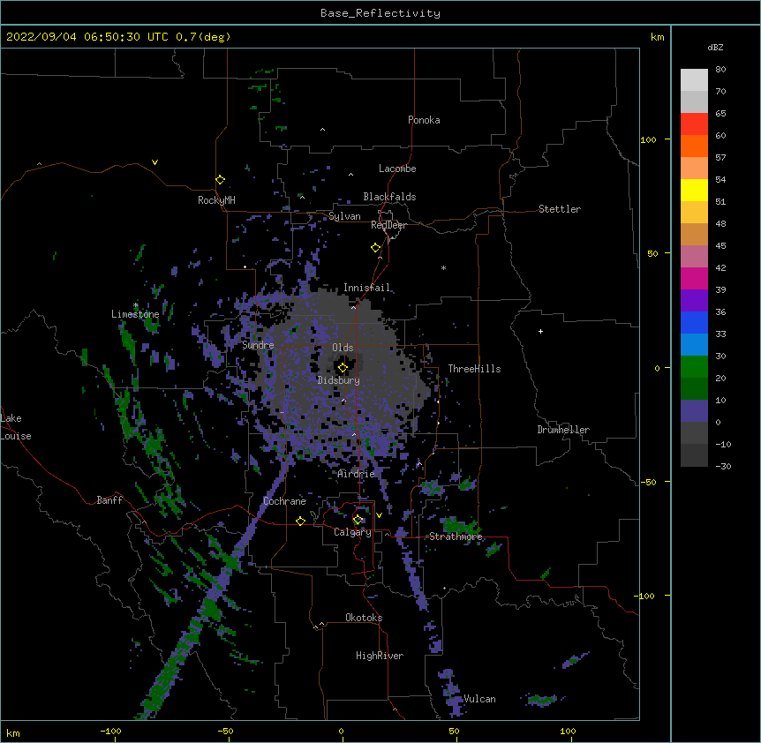Click the yellow diamond marker below Cochrane

300,521
